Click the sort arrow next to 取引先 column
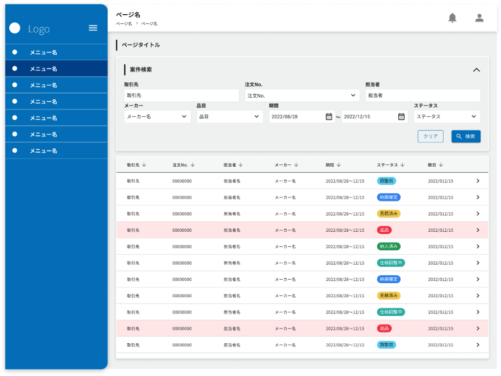Viewport: 501px width, 376px height. (x=144, y=165)
